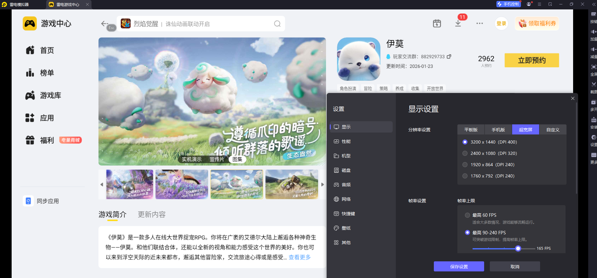Close the 雷电游戏中心 tab

[87, 4]
